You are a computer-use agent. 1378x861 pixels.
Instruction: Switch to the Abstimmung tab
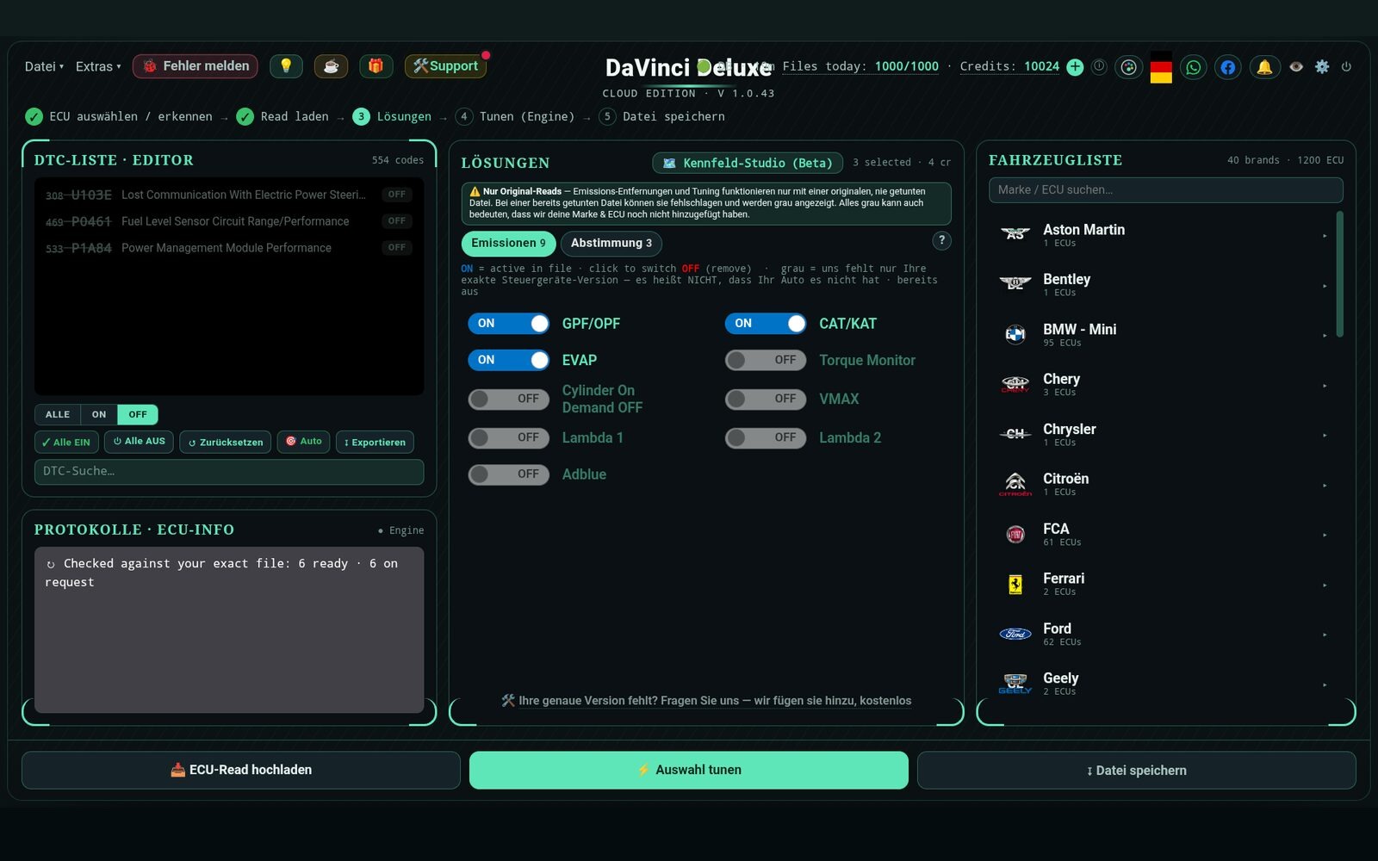[x=611, y=243]
